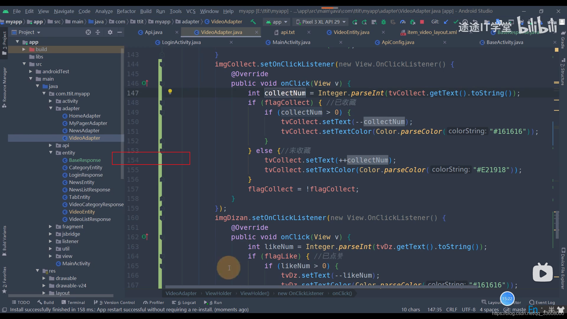The image size is (567, 319).
Task: Click CRLF line separator in status bar
Action: [x=452, y=310]
